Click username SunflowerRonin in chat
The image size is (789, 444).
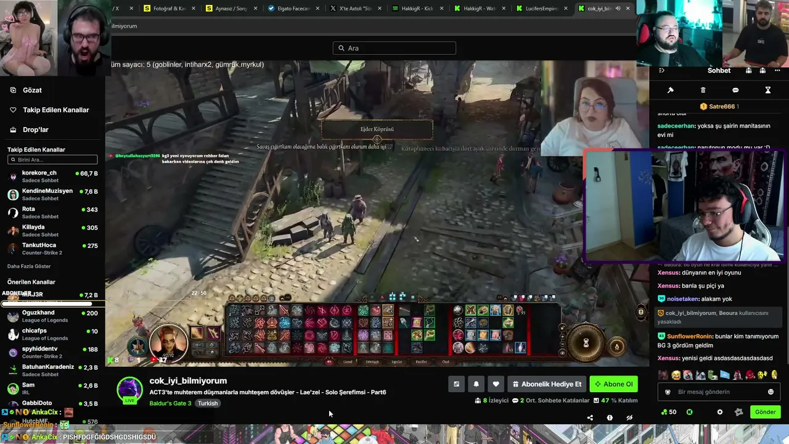(689, 336)
